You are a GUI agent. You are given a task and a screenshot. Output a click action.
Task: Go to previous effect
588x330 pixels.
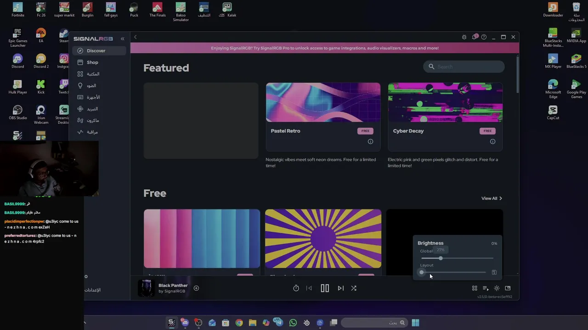(309, 288)
